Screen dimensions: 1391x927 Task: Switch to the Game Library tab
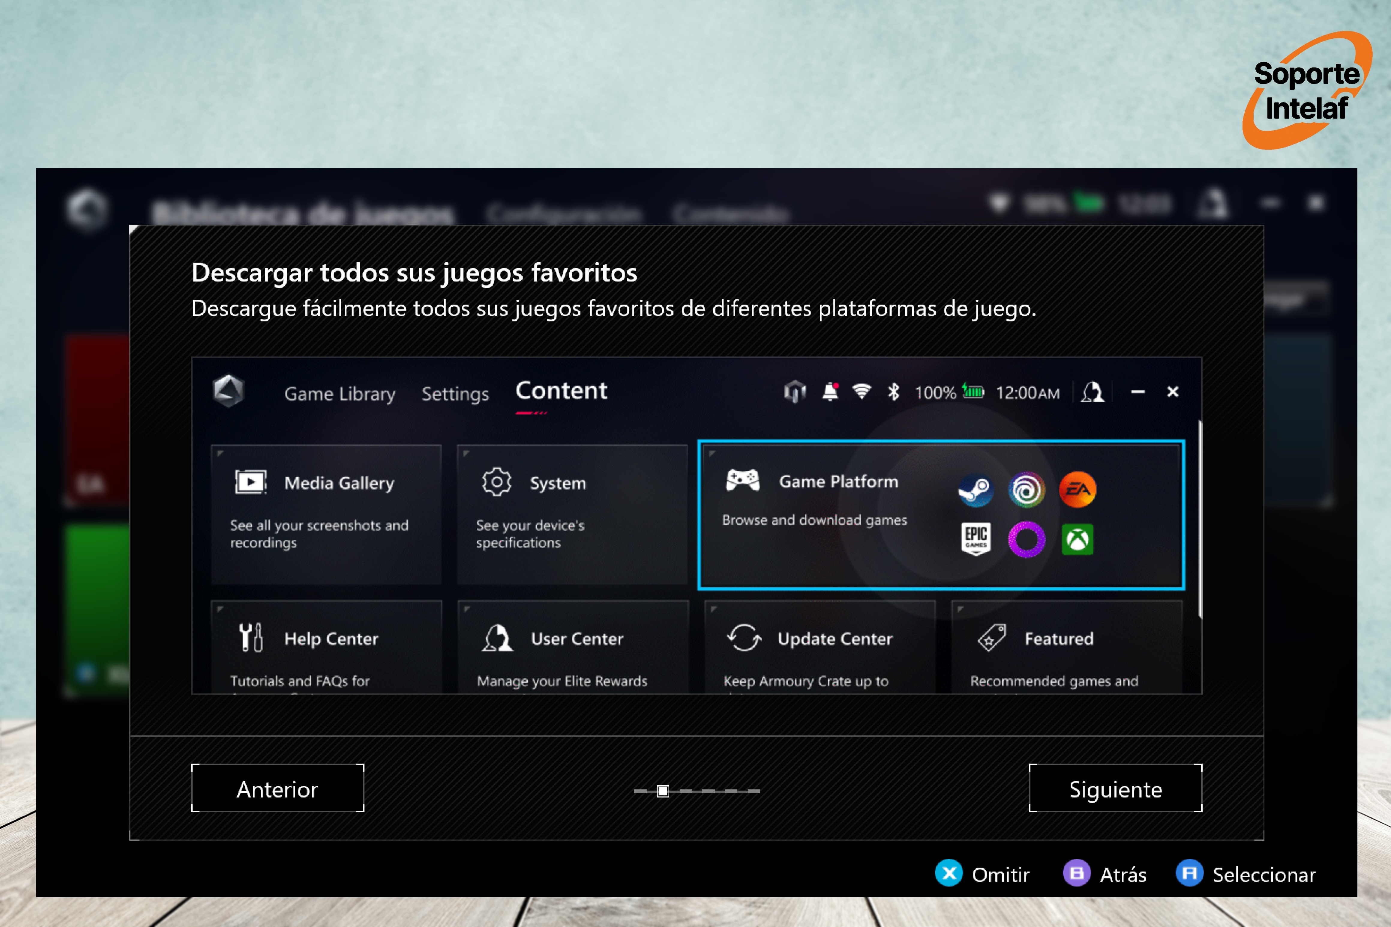(340, 394)
